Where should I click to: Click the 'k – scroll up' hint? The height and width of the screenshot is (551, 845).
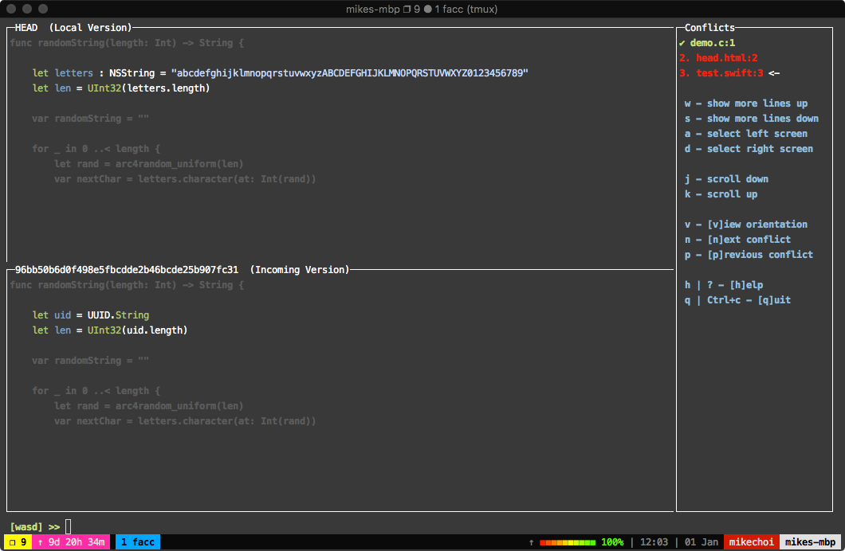coord(721,193)
